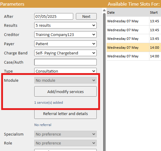Viewport: 161px width, 151px height.
Task: Expand the Charge Band dropdown
Action: 65,53
